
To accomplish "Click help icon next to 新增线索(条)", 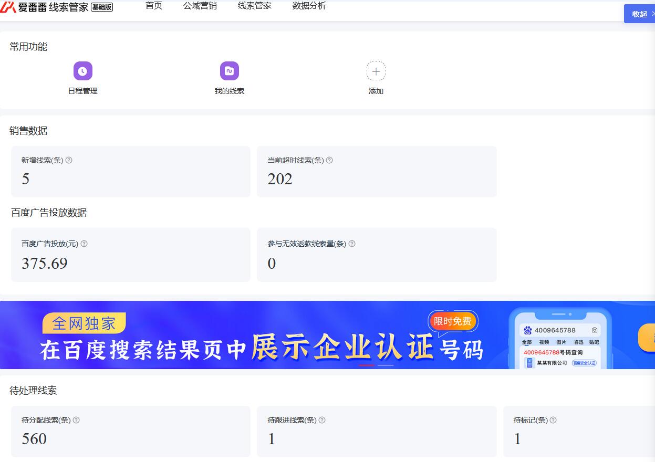I will [69, 160].
